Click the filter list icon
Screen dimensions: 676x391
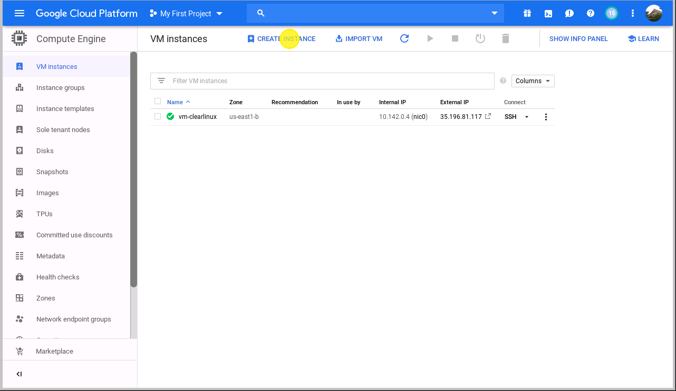pyautogui.click(x=161, y=81)
